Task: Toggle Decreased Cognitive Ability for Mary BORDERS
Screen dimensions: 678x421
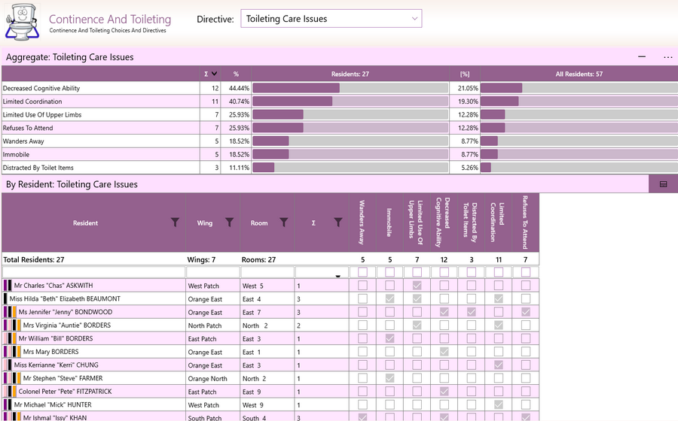Action: (x=444, y=352)
